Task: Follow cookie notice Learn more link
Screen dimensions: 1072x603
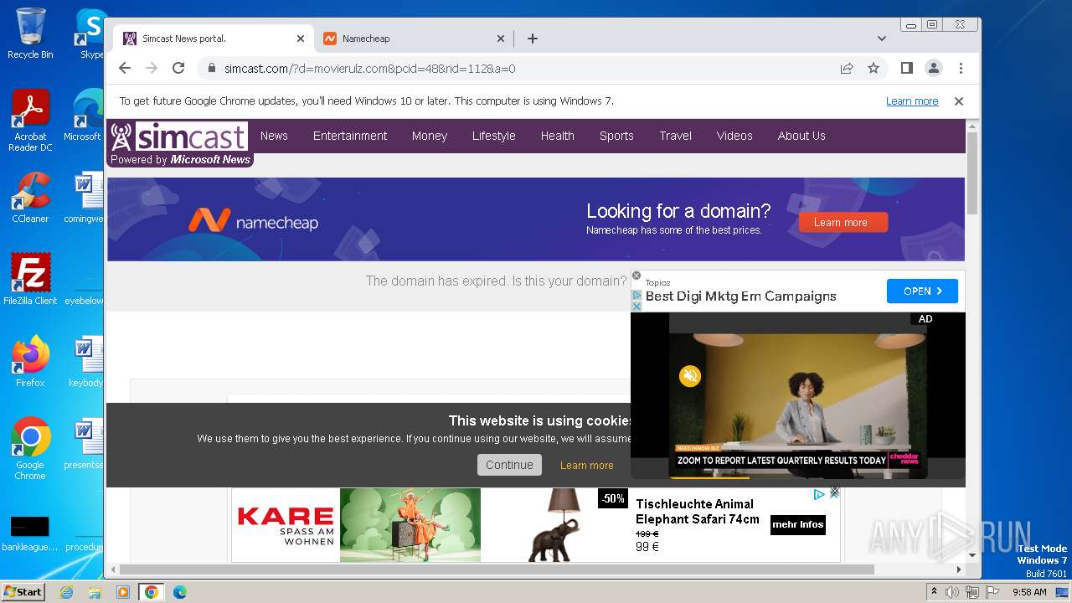Action: pyautogui.click(x=586, y=466)
